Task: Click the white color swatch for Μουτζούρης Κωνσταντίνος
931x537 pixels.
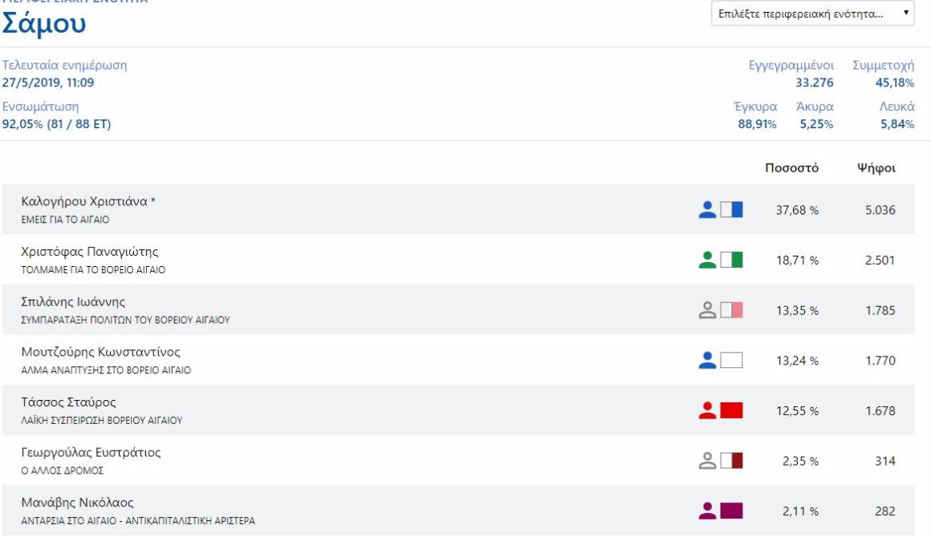Action: 731,361
